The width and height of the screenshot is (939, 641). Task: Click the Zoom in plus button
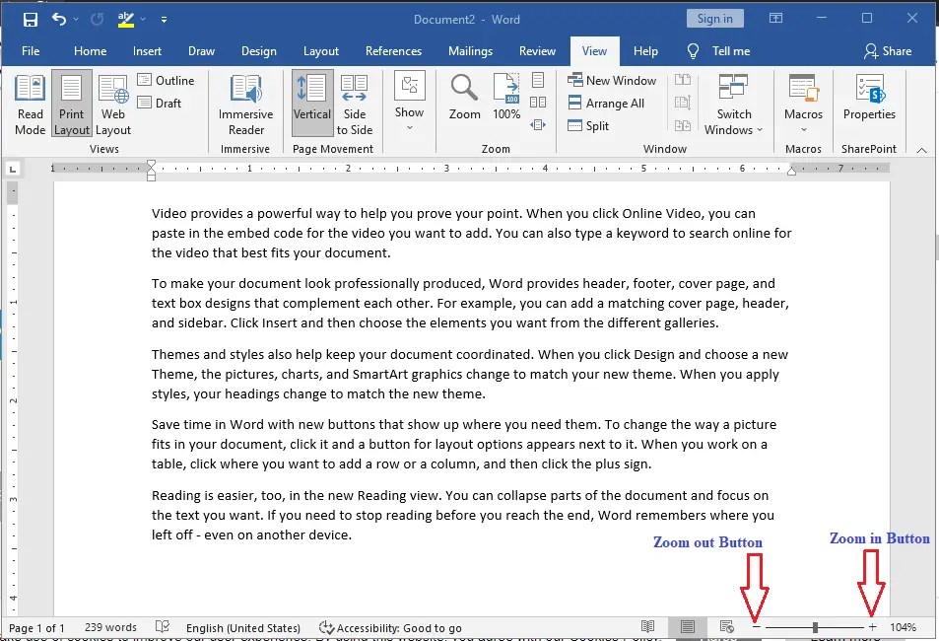(x=873, y=627)
